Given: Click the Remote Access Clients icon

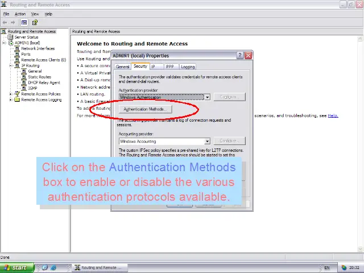Looking at the screenshot, I should click(17, 60).
